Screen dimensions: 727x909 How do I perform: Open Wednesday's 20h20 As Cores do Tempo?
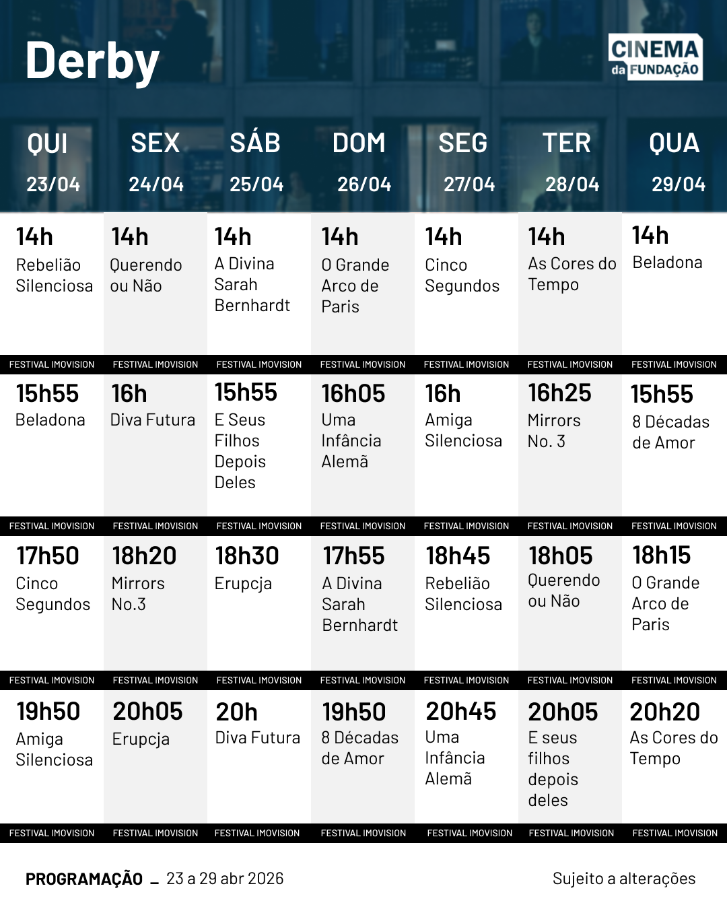coord(673,733)
